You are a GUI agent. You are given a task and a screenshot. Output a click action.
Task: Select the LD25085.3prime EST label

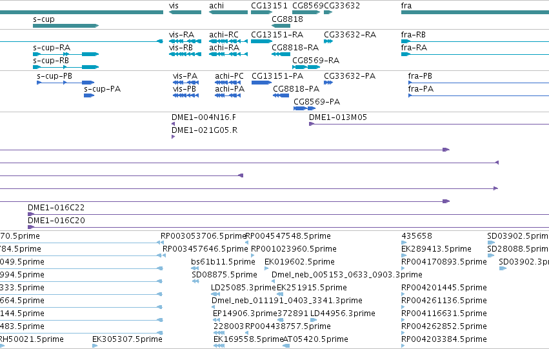coord(243,288)
